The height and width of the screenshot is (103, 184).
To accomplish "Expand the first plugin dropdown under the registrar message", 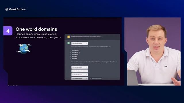I will (79, 67).
